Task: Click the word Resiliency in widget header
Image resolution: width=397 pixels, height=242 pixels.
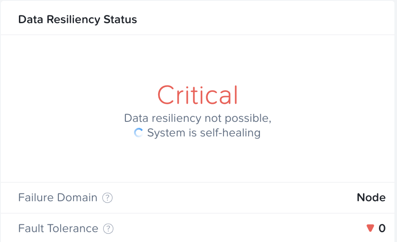Action: click(73, 20)
